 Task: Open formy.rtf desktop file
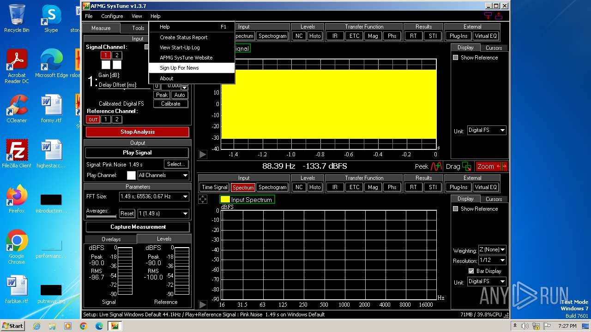pyautogui.click(x=51, y=109)
